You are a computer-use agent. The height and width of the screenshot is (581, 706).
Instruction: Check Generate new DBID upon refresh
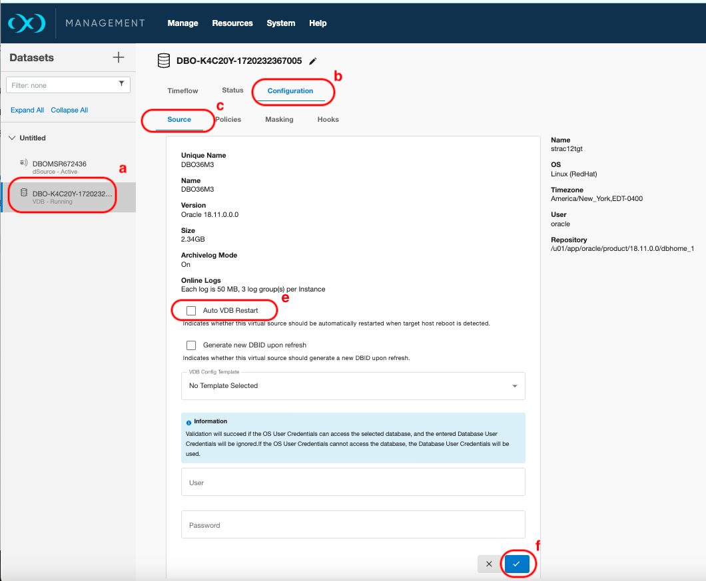(191, 345)
